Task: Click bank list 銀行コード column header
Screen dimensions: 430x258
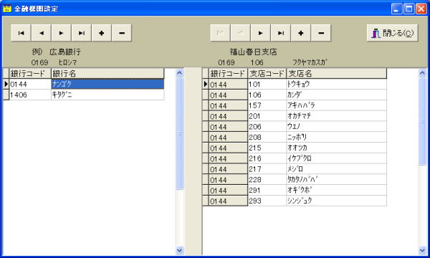Action: (30, 74)
